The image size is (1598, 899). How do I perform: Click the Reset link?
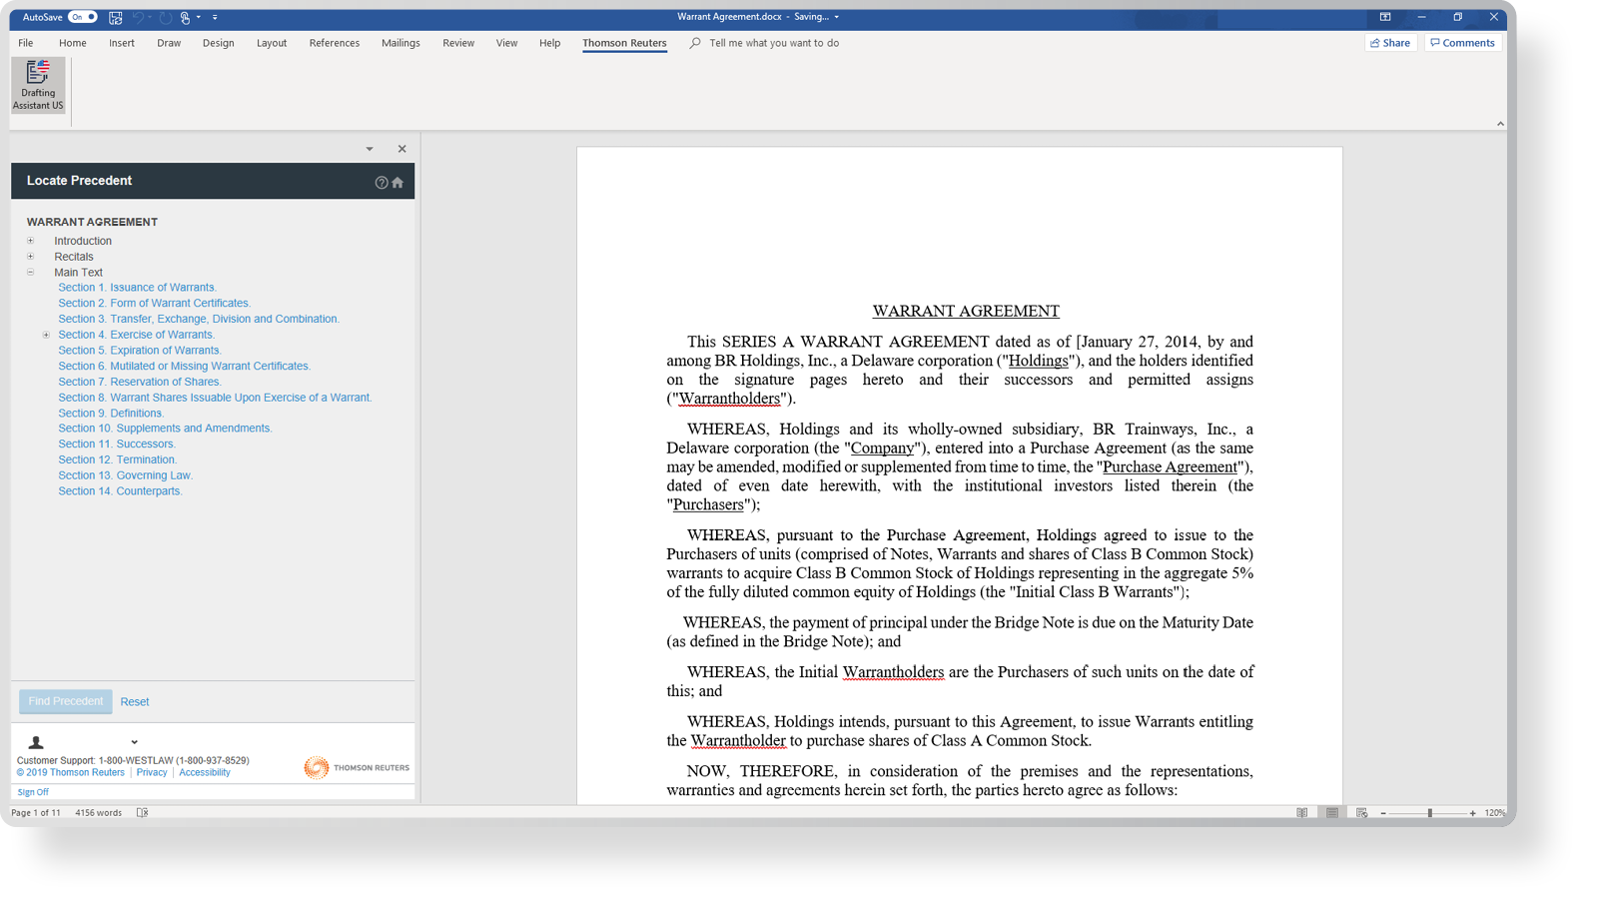pos(135,702)
